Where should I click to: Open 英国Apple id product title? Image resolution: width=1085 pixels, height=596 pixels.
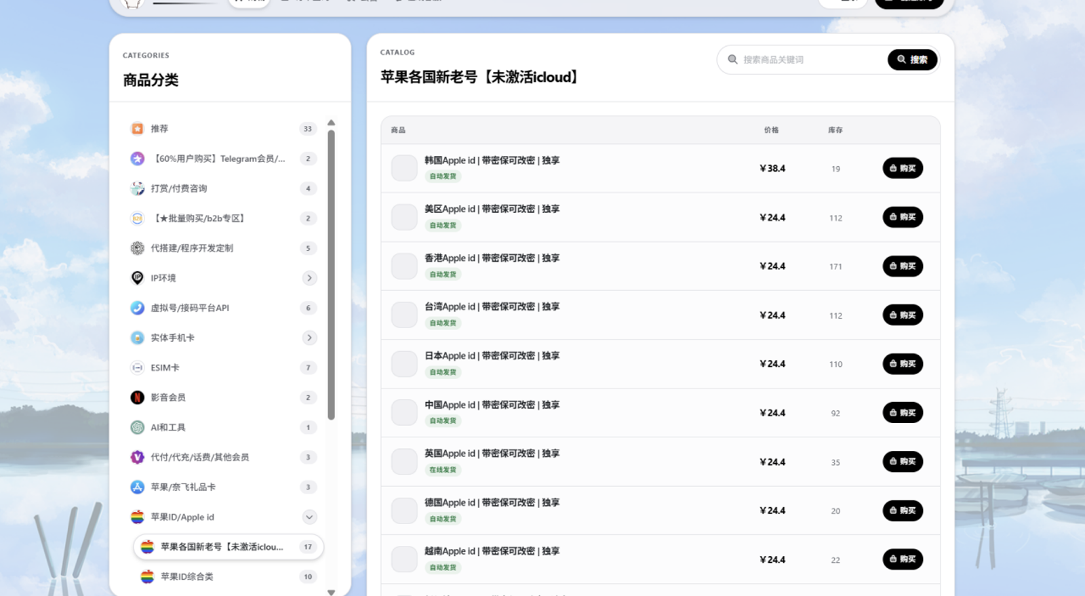click(x=492, y=454)
